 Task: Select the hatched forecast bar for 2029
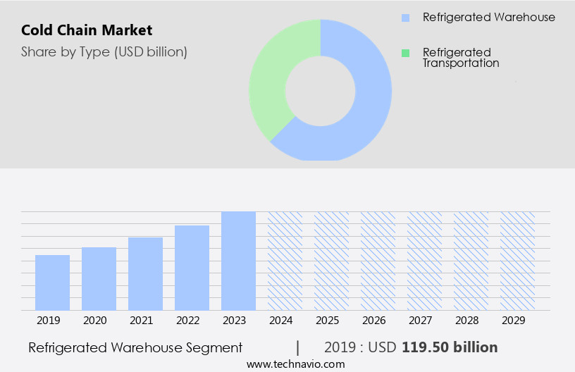pos(517,261)
